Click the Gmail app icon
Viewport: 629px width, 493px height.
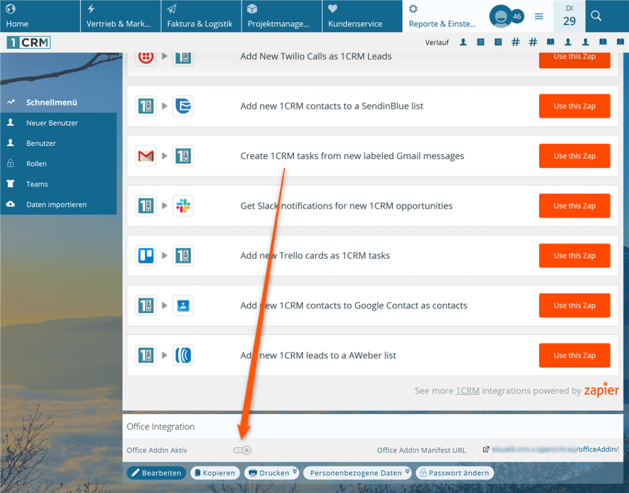click(x=146, y=156)
